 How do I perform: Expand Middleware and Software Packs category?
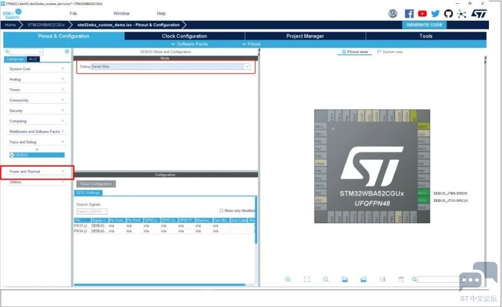pyautogui.click(x=36, y=132)
